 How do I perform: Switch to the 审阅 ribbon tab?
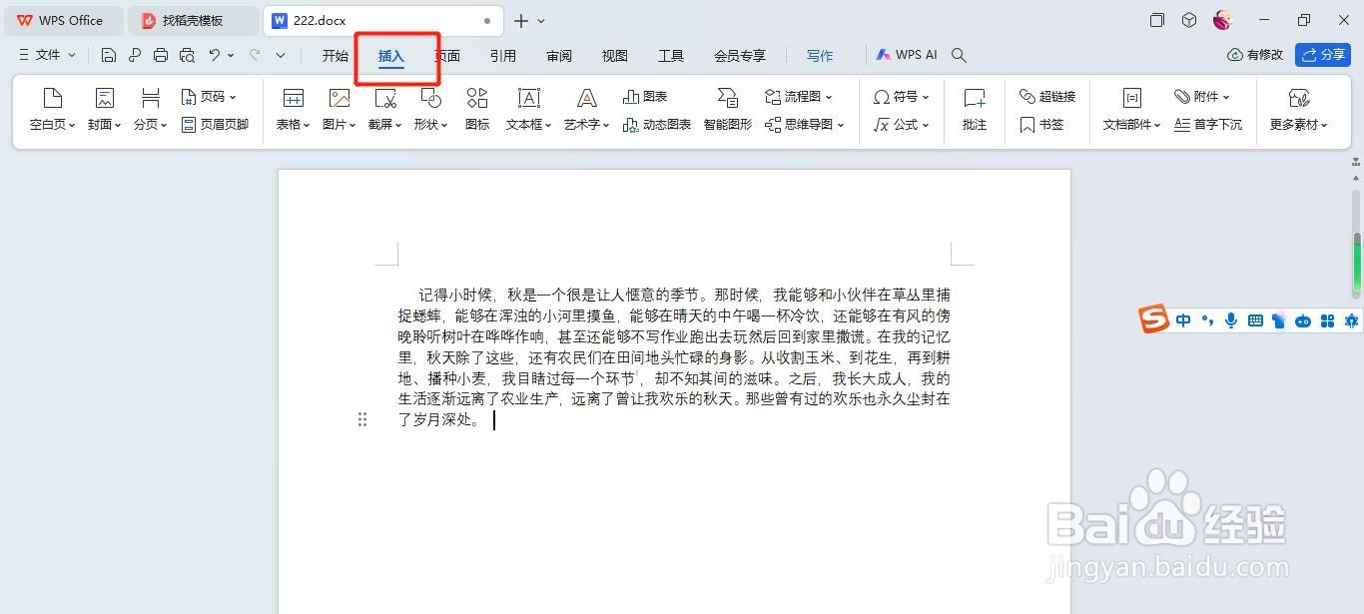(558, 55)
